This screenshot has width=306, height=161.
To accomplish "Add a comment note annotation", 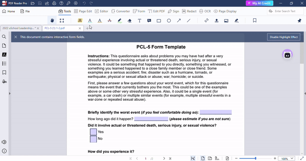I will [x=149, y=21].
